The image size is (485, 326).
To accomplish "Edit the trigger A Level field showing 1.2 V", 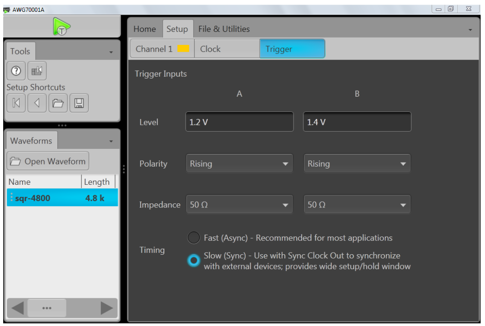I will [x=239, y=121].
